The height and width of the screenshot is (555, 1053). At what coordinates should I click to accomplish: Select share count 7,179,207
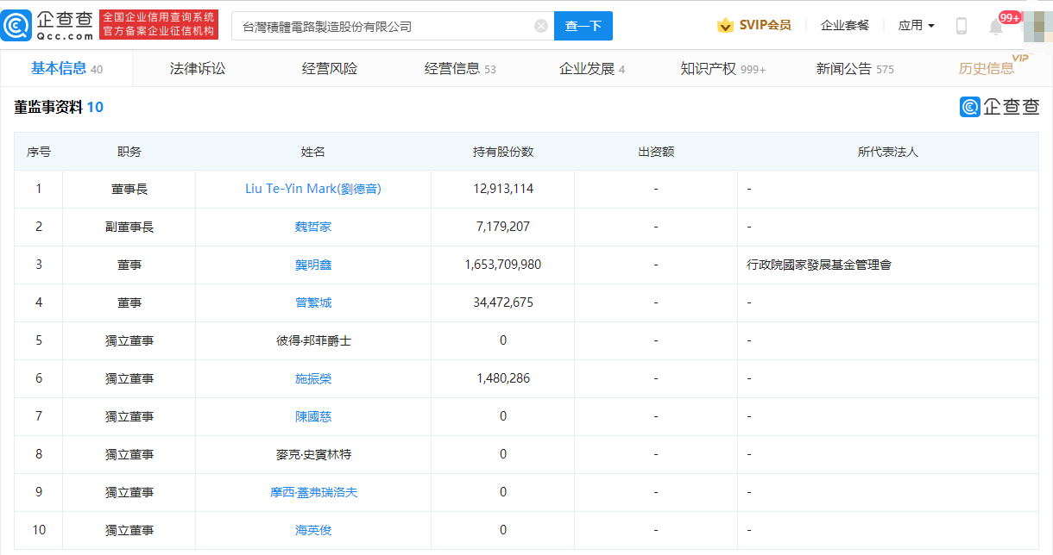503,227
